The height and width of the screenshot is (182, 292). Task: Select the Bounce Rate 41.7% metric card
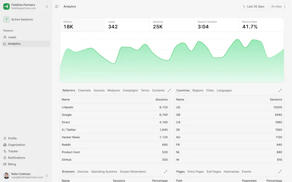261,25
